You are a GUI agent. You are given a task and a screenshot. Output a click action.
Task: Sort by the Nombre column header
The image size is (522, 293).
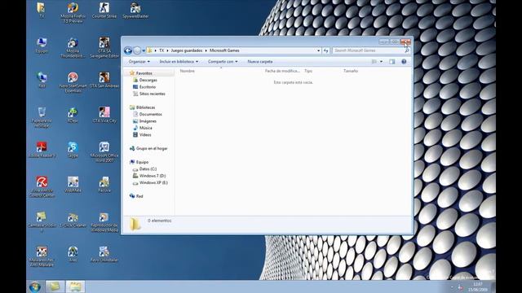187,71
